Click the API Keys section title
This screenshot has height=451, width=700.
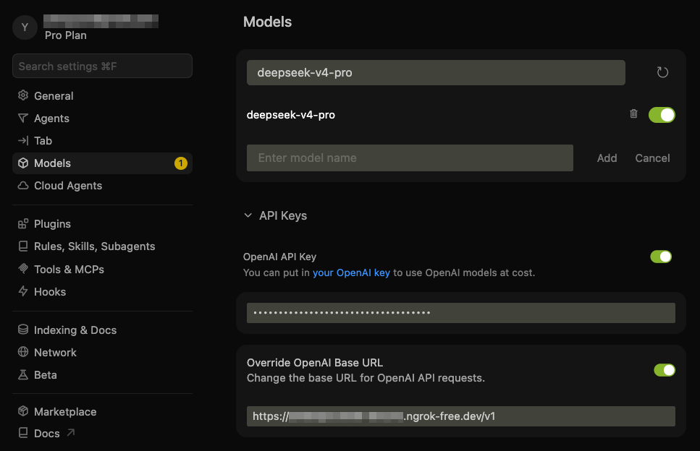(283, 215)
